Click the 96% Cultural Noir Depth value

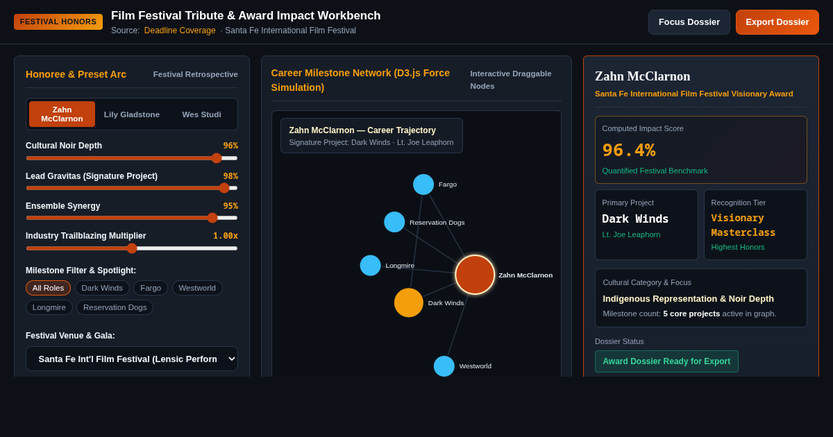point(230,146)
